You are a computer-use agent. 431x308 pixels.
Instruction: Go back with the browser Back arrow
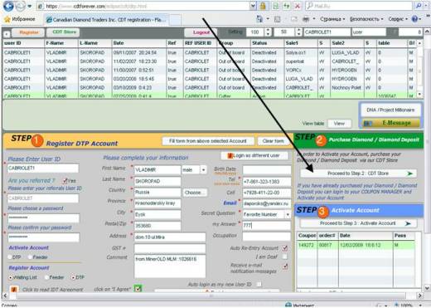pos(8,6)
